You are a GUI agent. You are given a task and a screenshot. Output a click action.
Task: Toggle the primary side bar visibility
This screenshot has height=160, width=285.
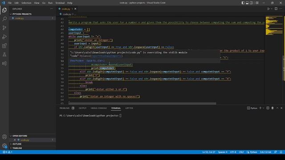pos(243,3)
